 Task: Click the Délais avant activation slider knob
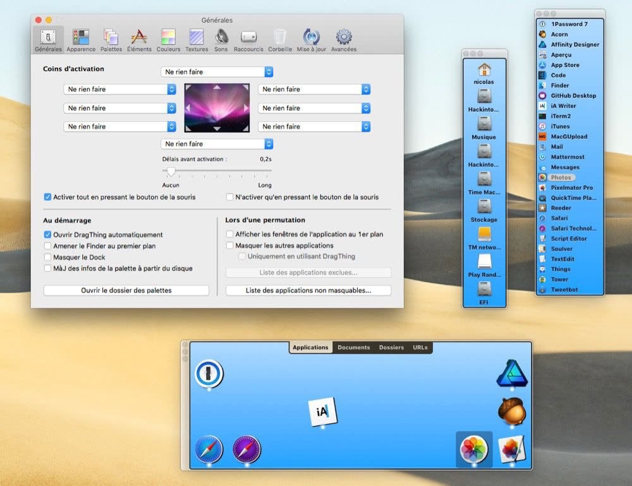pos(171,171)
